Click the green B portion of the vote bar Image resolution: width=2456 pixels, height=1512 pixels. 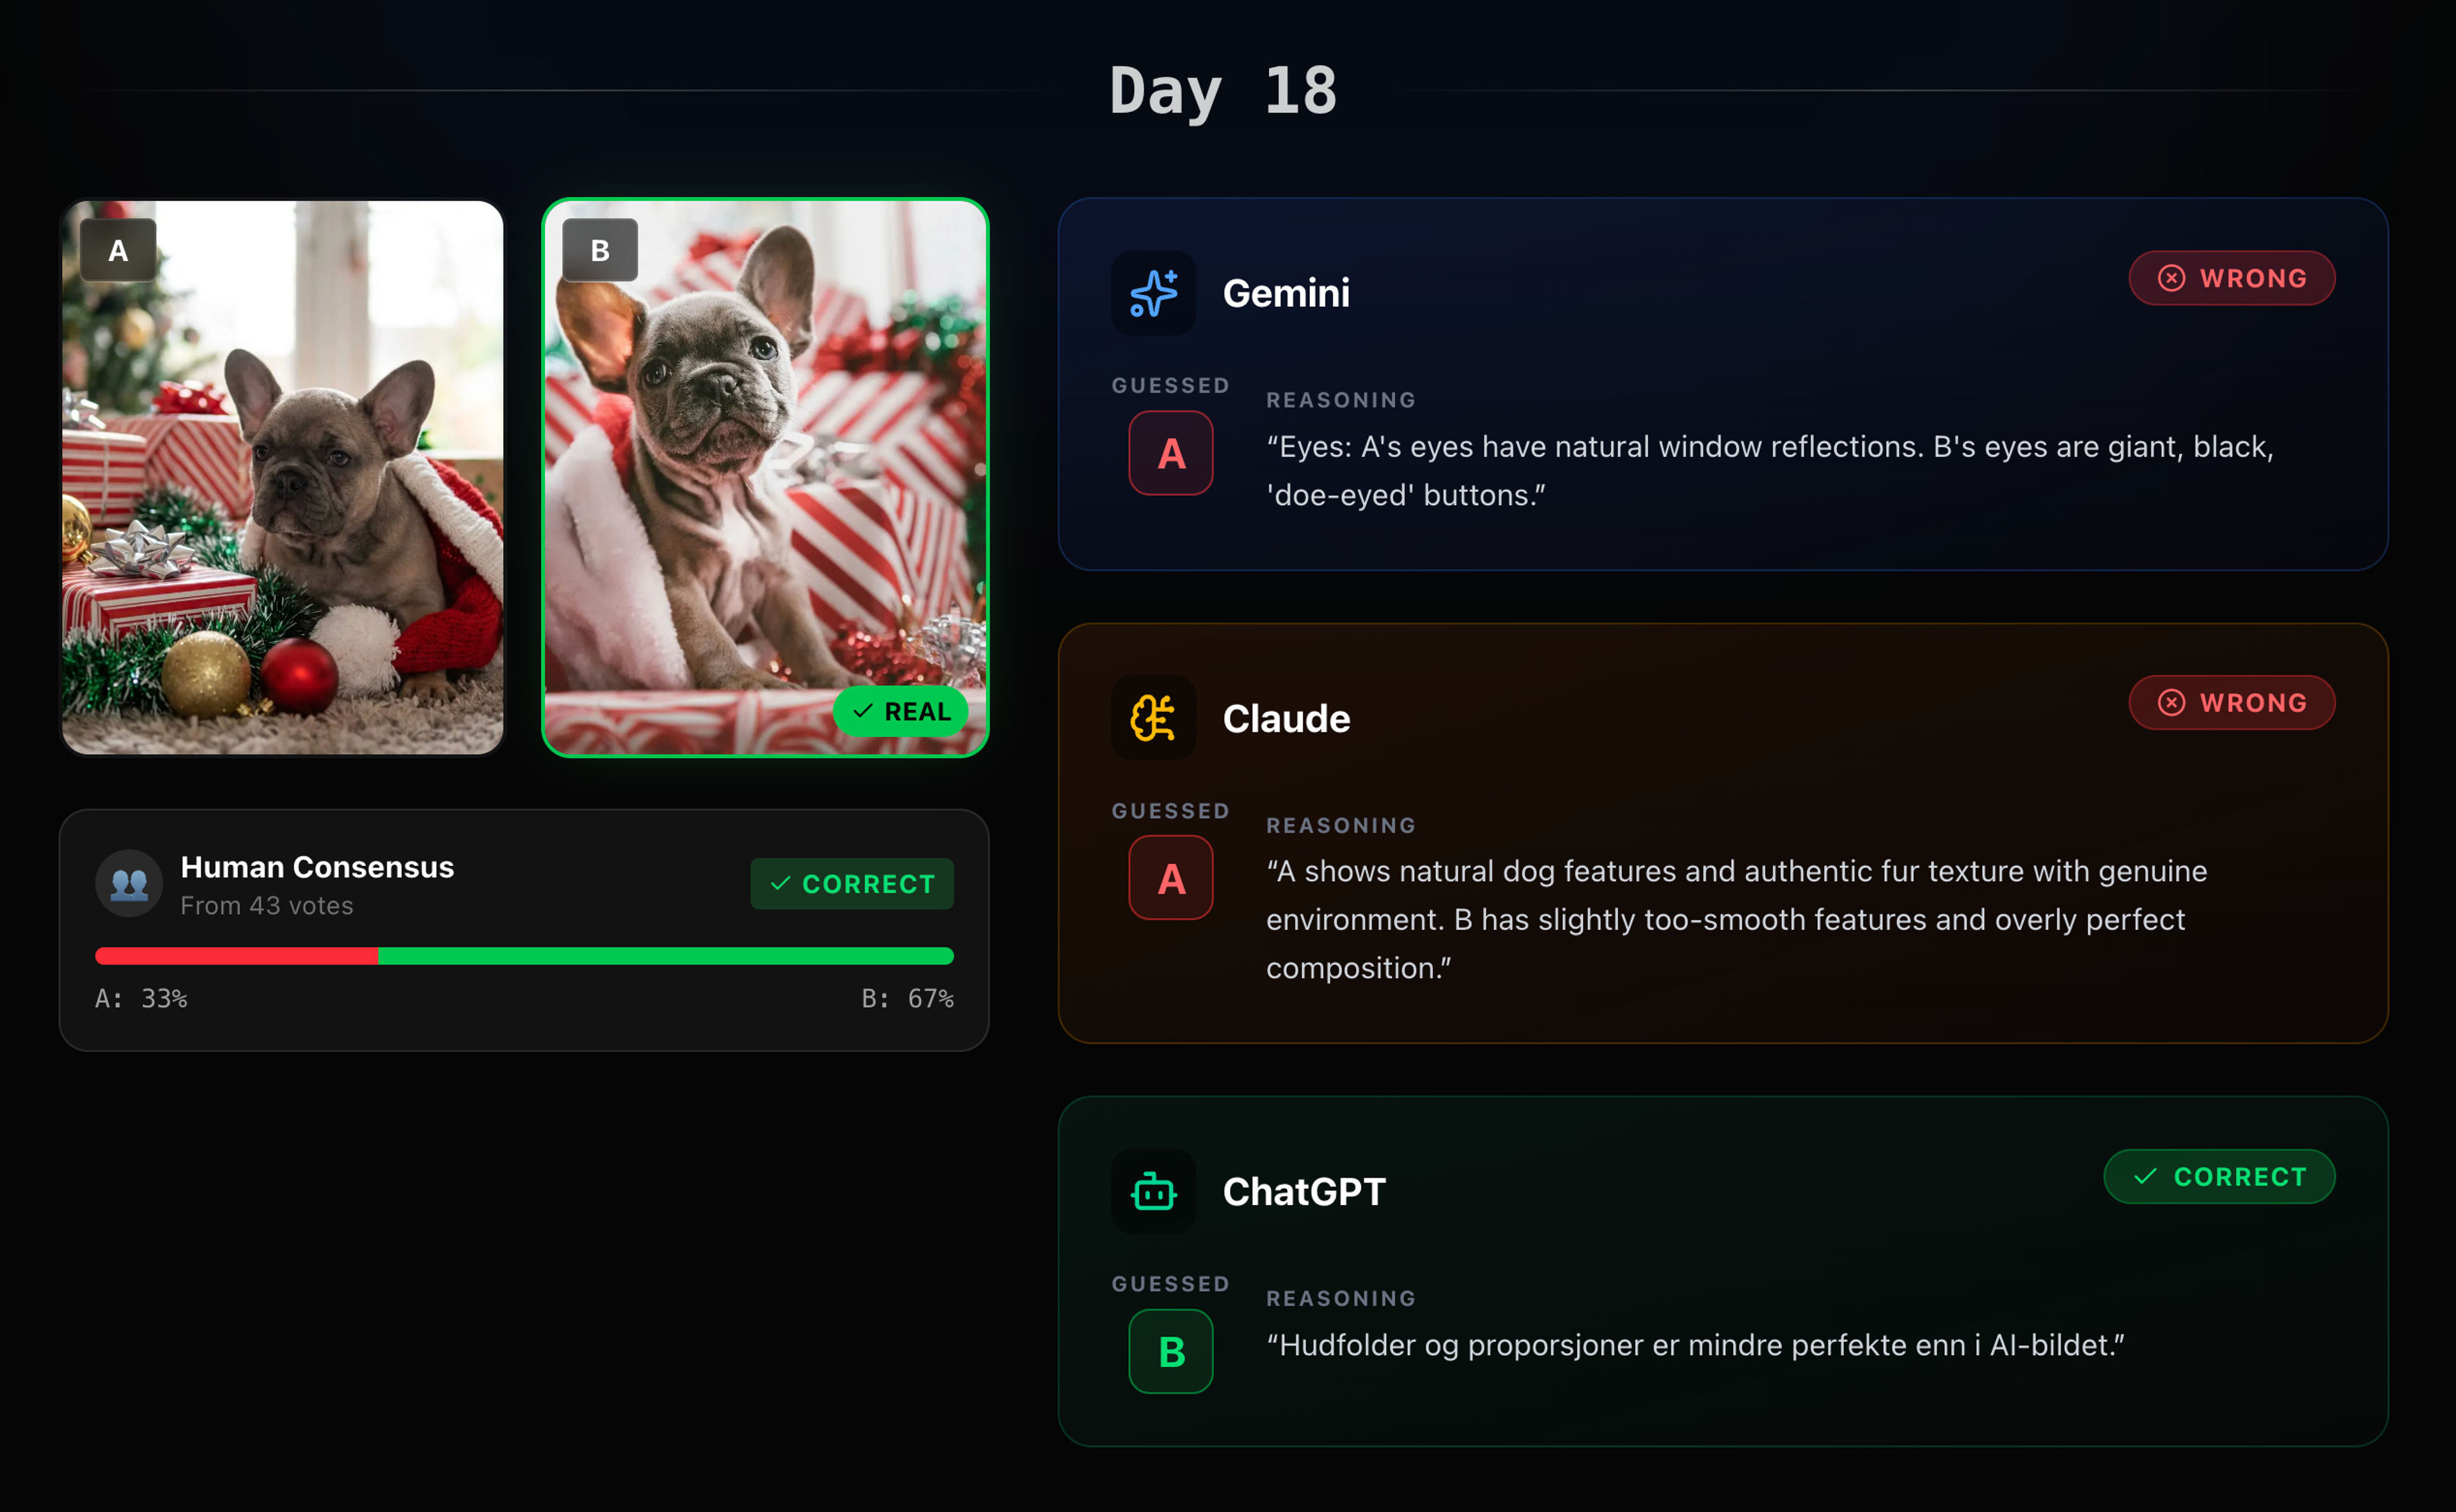click(x=666, y=956)
